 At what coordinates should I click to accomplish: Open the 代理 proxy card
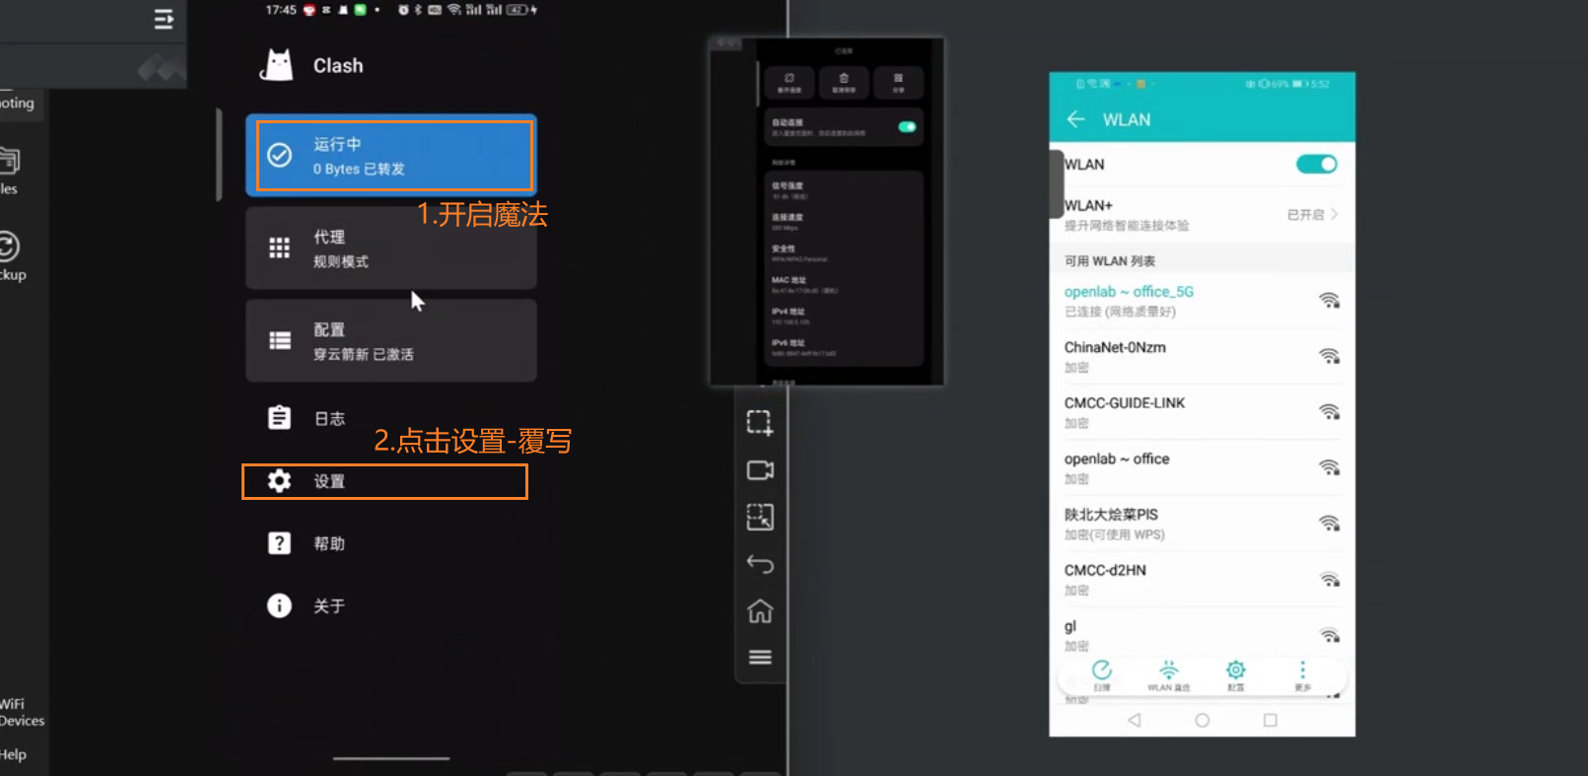[391, 248]
